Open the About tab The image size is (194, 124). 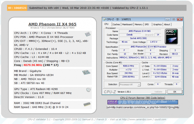tap(167, 24)
